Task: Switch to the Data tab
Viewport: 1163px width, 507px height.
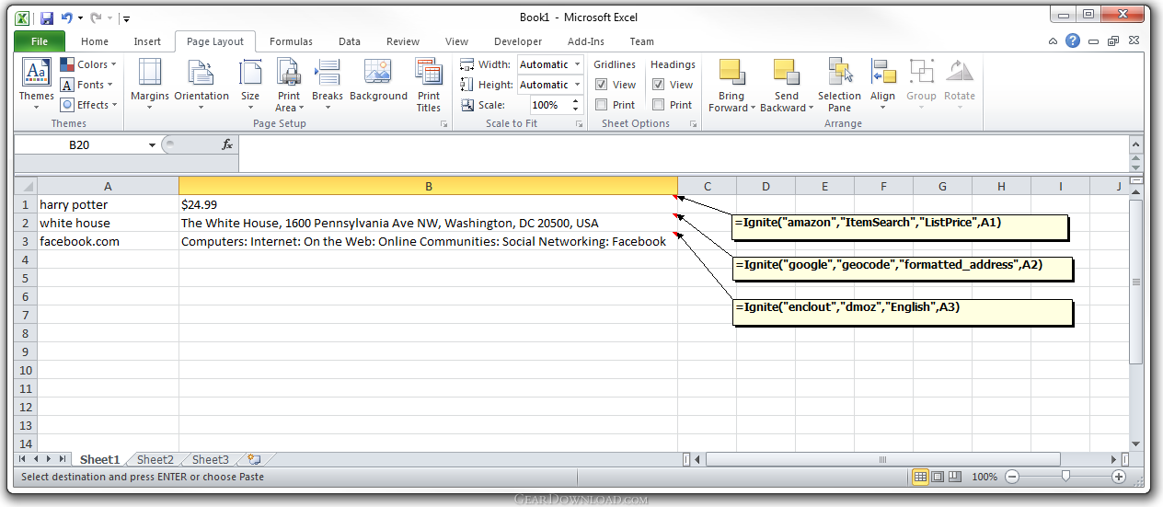Action: tap(350, 41)
